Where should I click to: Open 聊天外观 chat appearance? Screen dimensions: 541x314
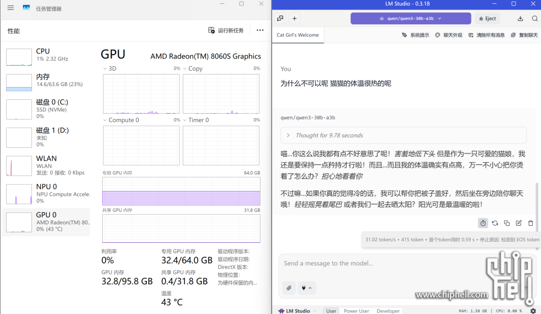click(448, 35)
